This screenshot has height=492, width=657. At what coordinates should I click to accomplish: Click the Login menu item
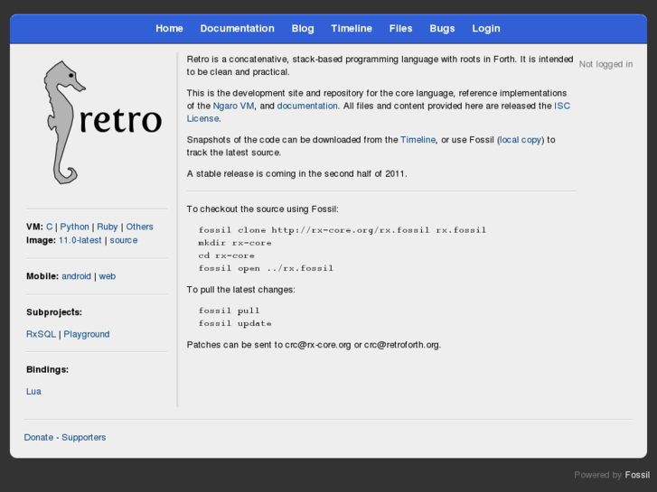pos(485,29)
